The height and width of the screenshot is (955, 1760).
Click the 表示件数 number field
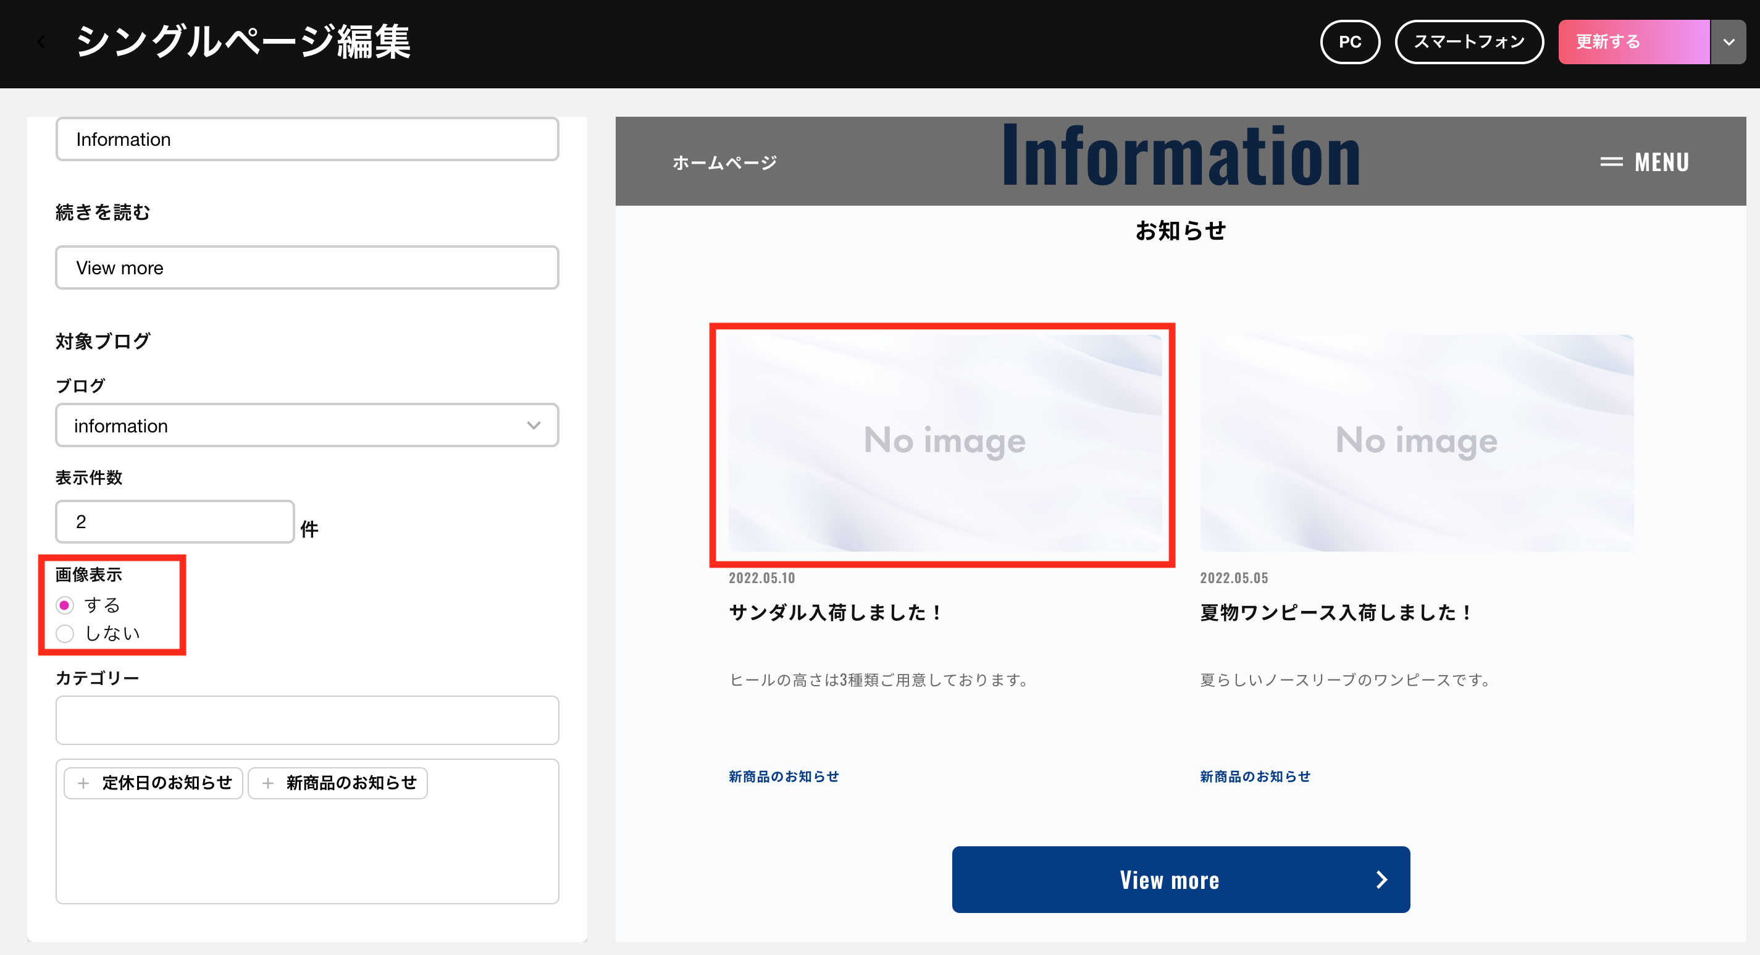[x=175, y=521]
